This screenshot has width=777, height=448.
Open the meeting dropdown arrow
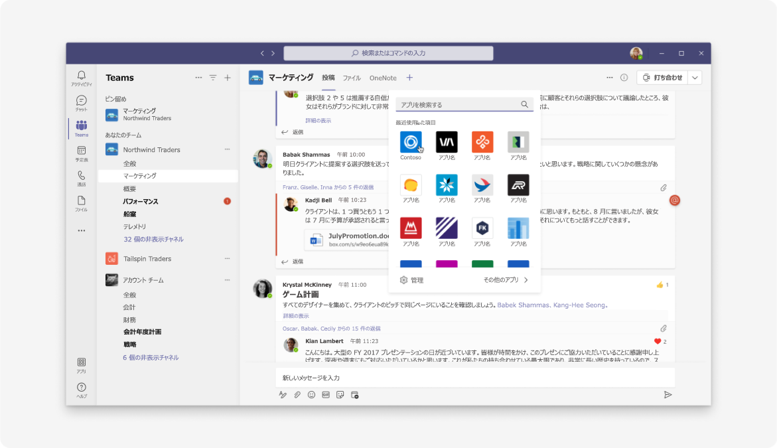695,78
